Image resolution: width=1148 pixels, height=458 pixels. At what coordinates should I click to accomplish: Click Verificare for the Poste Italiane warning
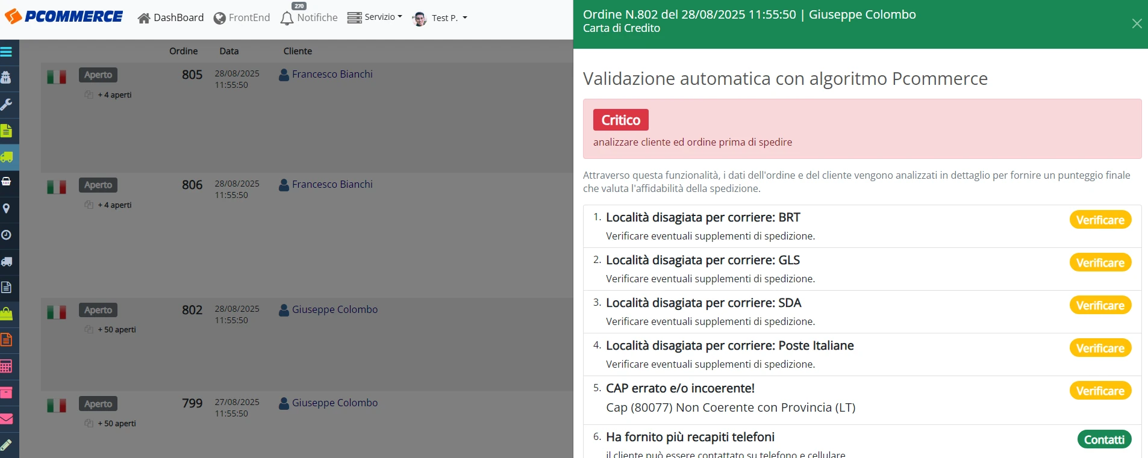pyautogui.click(x=1100, y=348)
